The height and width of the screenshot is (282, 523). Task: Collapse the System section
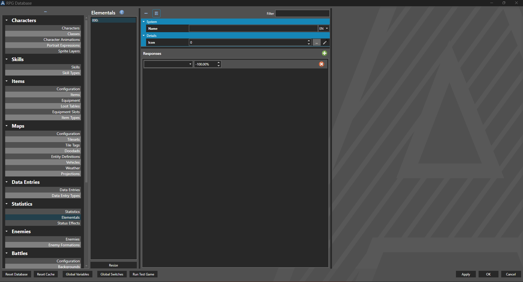coord(144,22)
